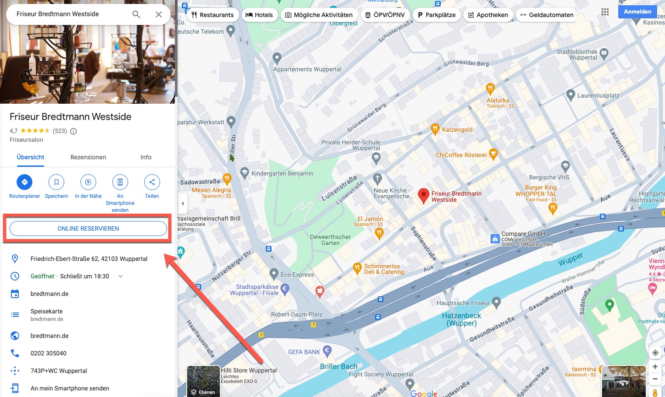The image size is (665, 397).
Task: Click the Anmelden sign-in button
Action: pos(637,12)
